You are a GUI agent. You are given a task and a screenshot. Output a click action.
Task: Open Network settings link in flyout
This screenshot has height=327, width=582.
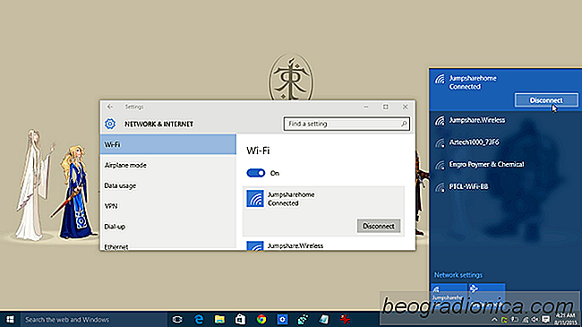(x=458, y=275)
